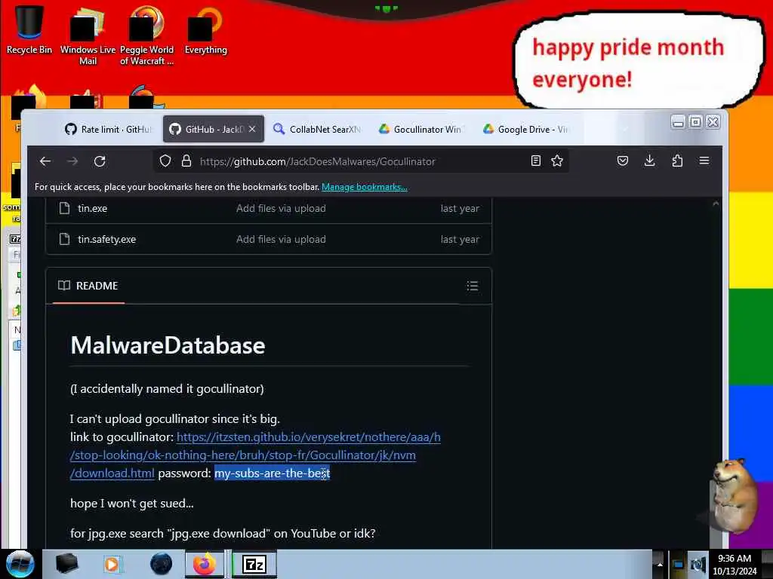Open the Firefox hamburger menu
Image resolution: width=773 pixels, height=579 pixels.
[704, 161]
